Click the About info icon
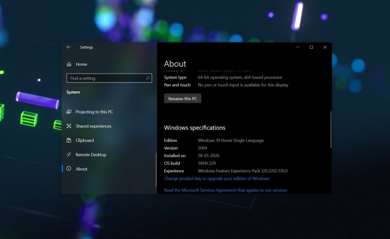Viewport: 390px width, 239px height. click(x=69, y=169)
